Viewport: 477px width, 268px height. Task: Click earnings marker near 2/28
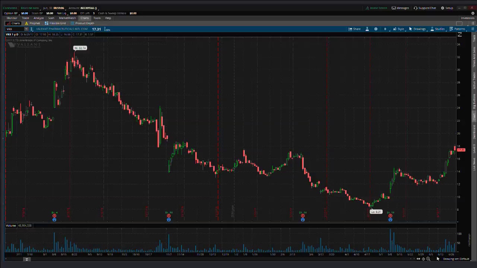point(303,216)
